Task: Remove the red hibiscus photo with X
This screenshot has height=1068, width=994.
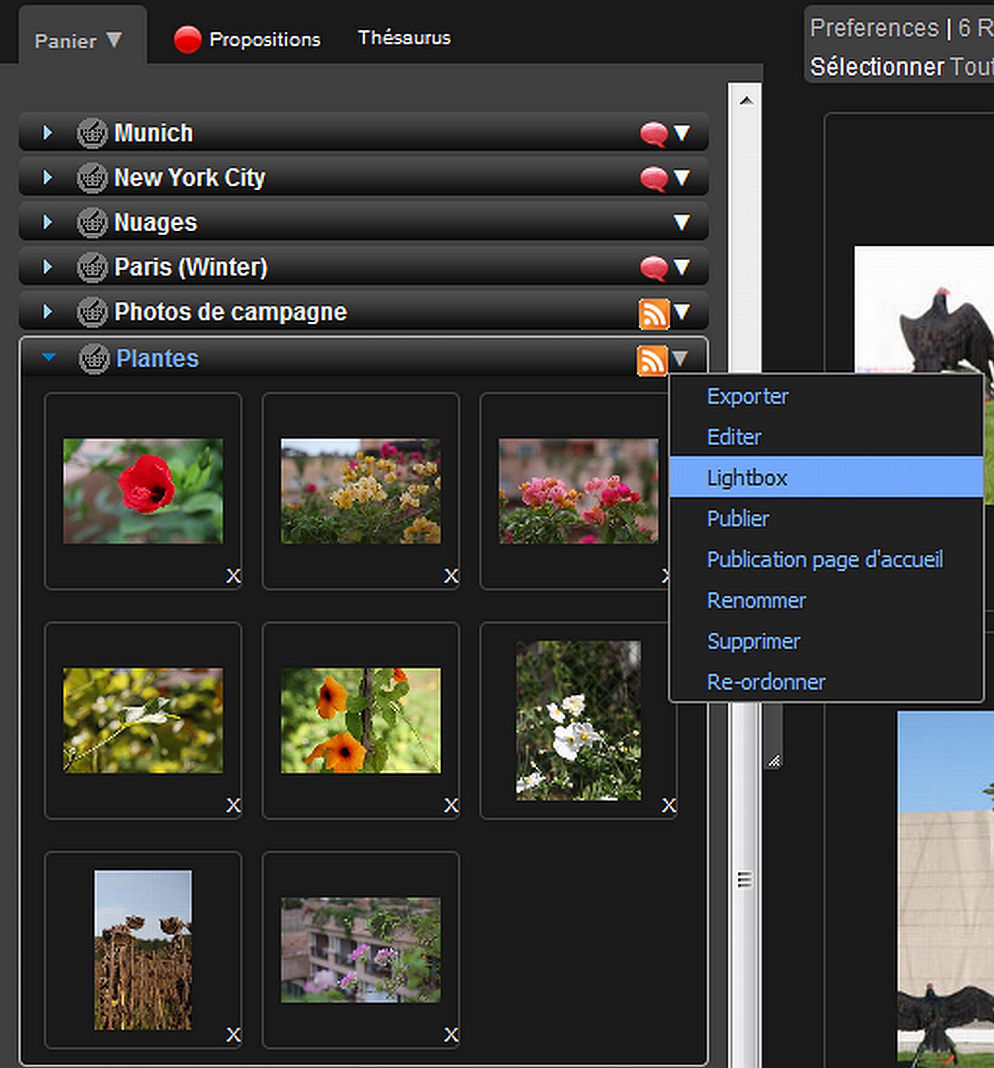Action: 233,576
